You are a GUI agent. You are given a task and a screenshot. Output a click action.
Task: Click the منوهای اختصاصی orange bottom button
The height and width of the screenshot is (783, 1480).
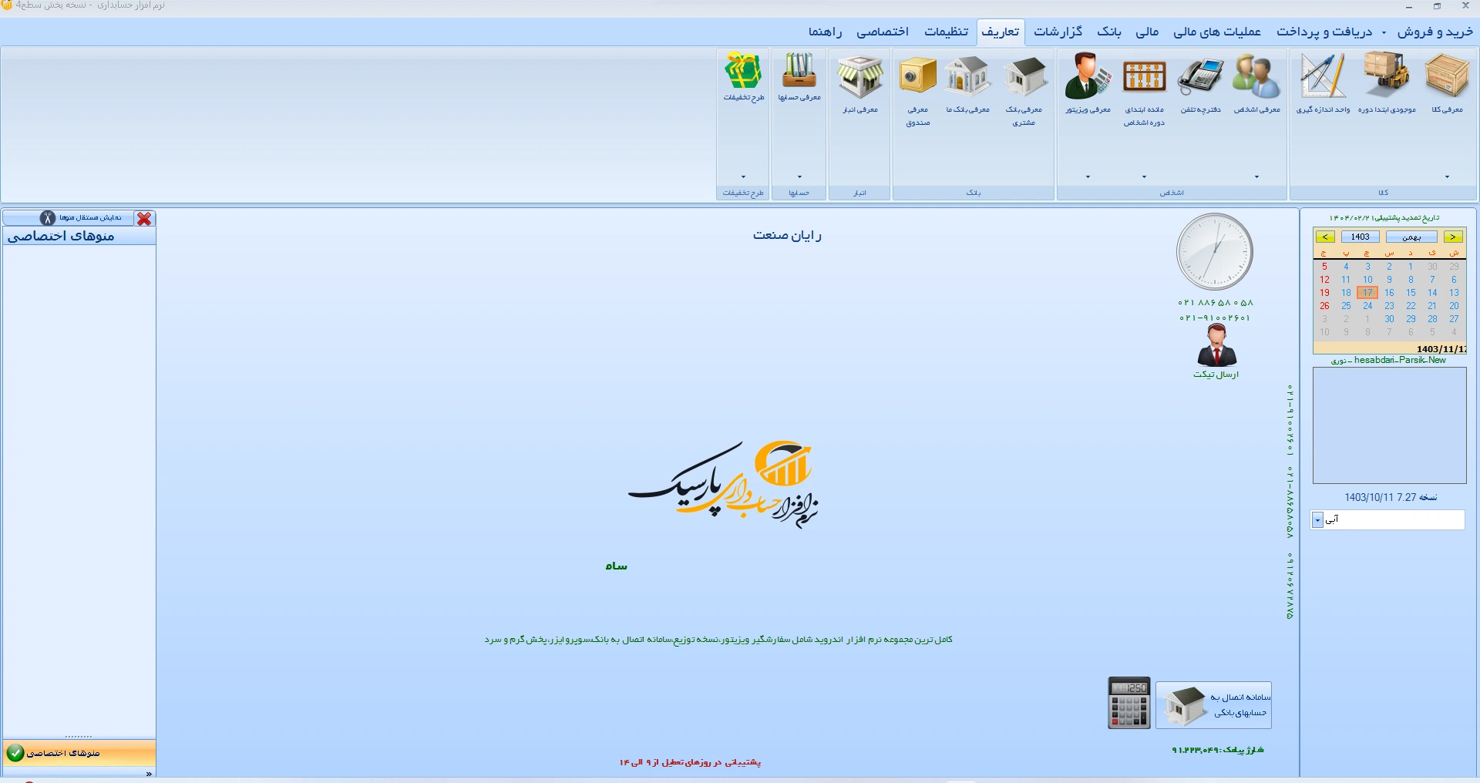pos(79,753)
